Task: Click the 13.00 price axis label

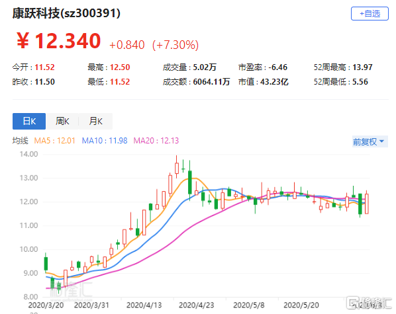Action: [x=28, y=178]
